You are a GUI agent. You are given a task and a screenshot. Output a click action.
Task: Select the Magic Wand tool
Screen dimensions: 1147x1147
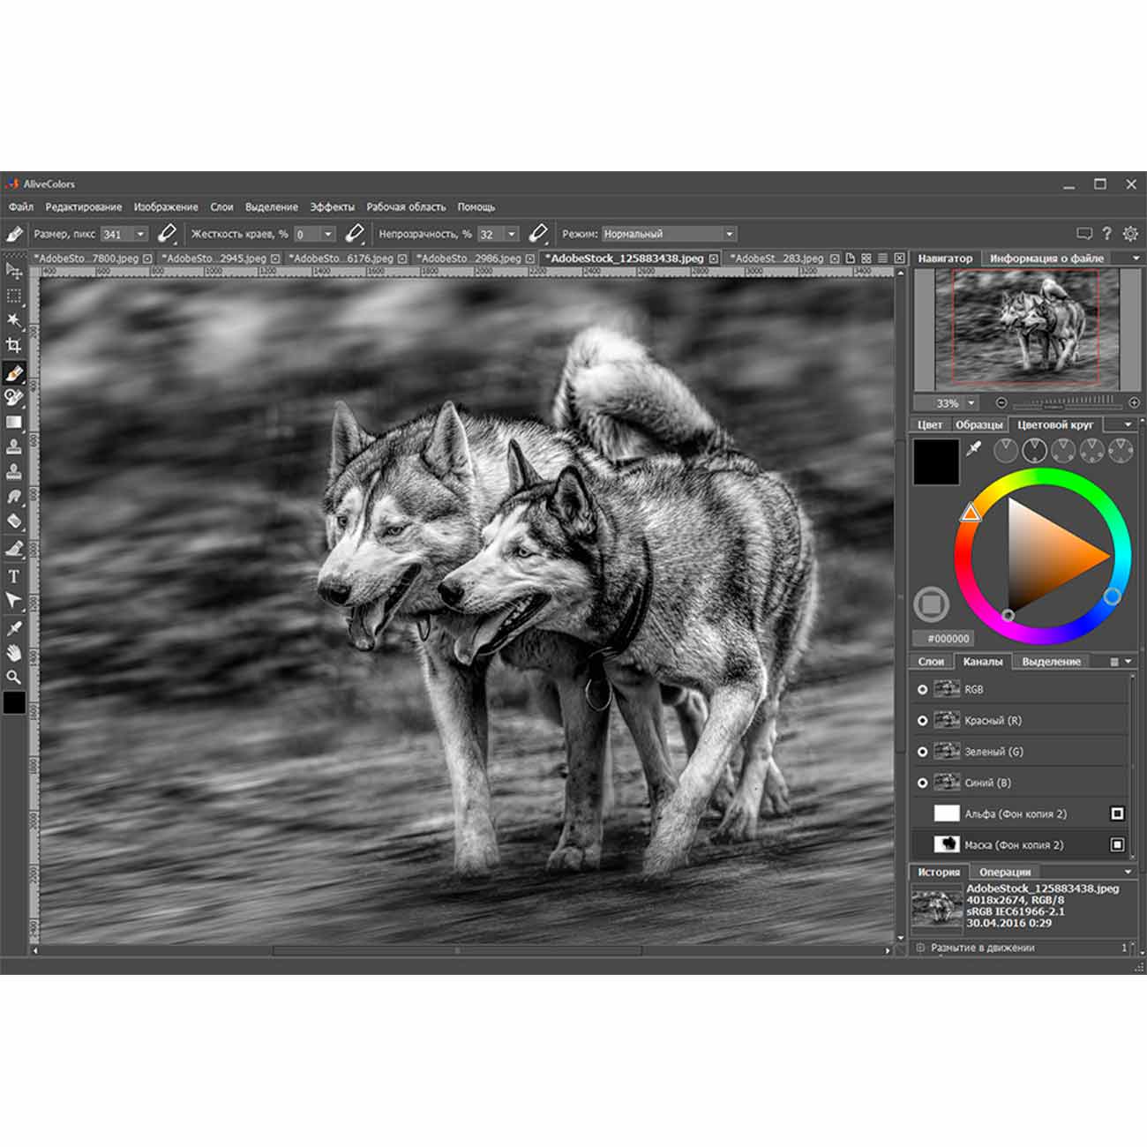pos(14,319)
